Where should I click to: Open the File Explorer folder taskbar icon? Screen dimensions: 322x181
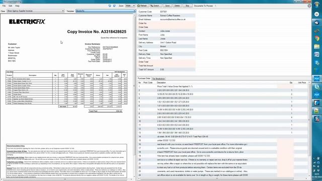(x=316, y=47)
